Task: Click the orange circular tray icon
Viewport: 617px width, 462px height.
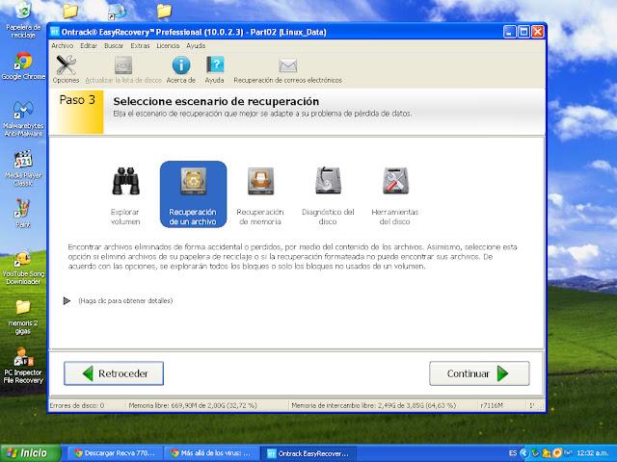Action: click(x=557, y=453)
